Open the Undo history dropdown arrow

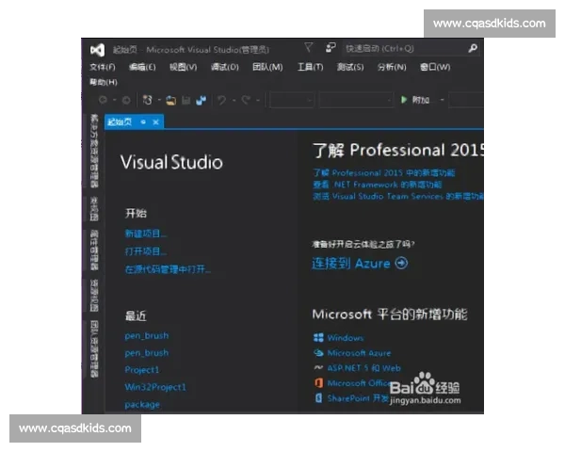click(x=234, y=100)
